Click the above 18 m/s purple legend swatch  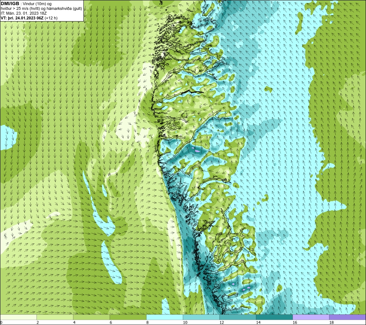pos(347,317)
